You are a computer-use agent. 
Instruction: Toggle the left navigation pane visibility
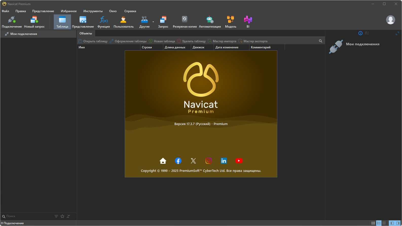392,223
